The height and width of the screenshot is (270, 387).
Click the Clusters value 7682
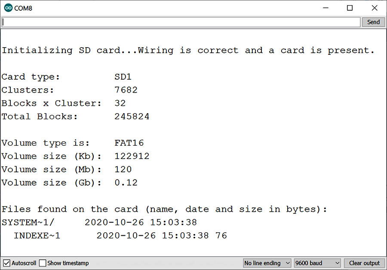coord(126,90)
